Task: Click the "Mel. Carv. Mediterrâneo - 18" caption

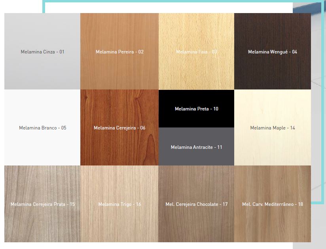Action: 272,204
